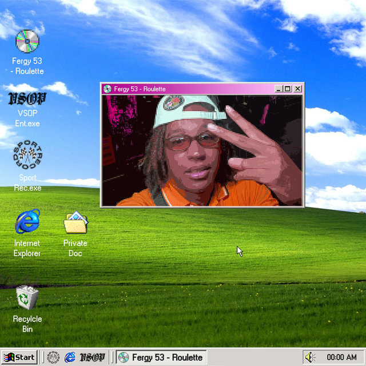This screenshot has width=366, height=366.
Task: Open VSOP quick launch taskbar icon
Action: click(x=92, y=357)
